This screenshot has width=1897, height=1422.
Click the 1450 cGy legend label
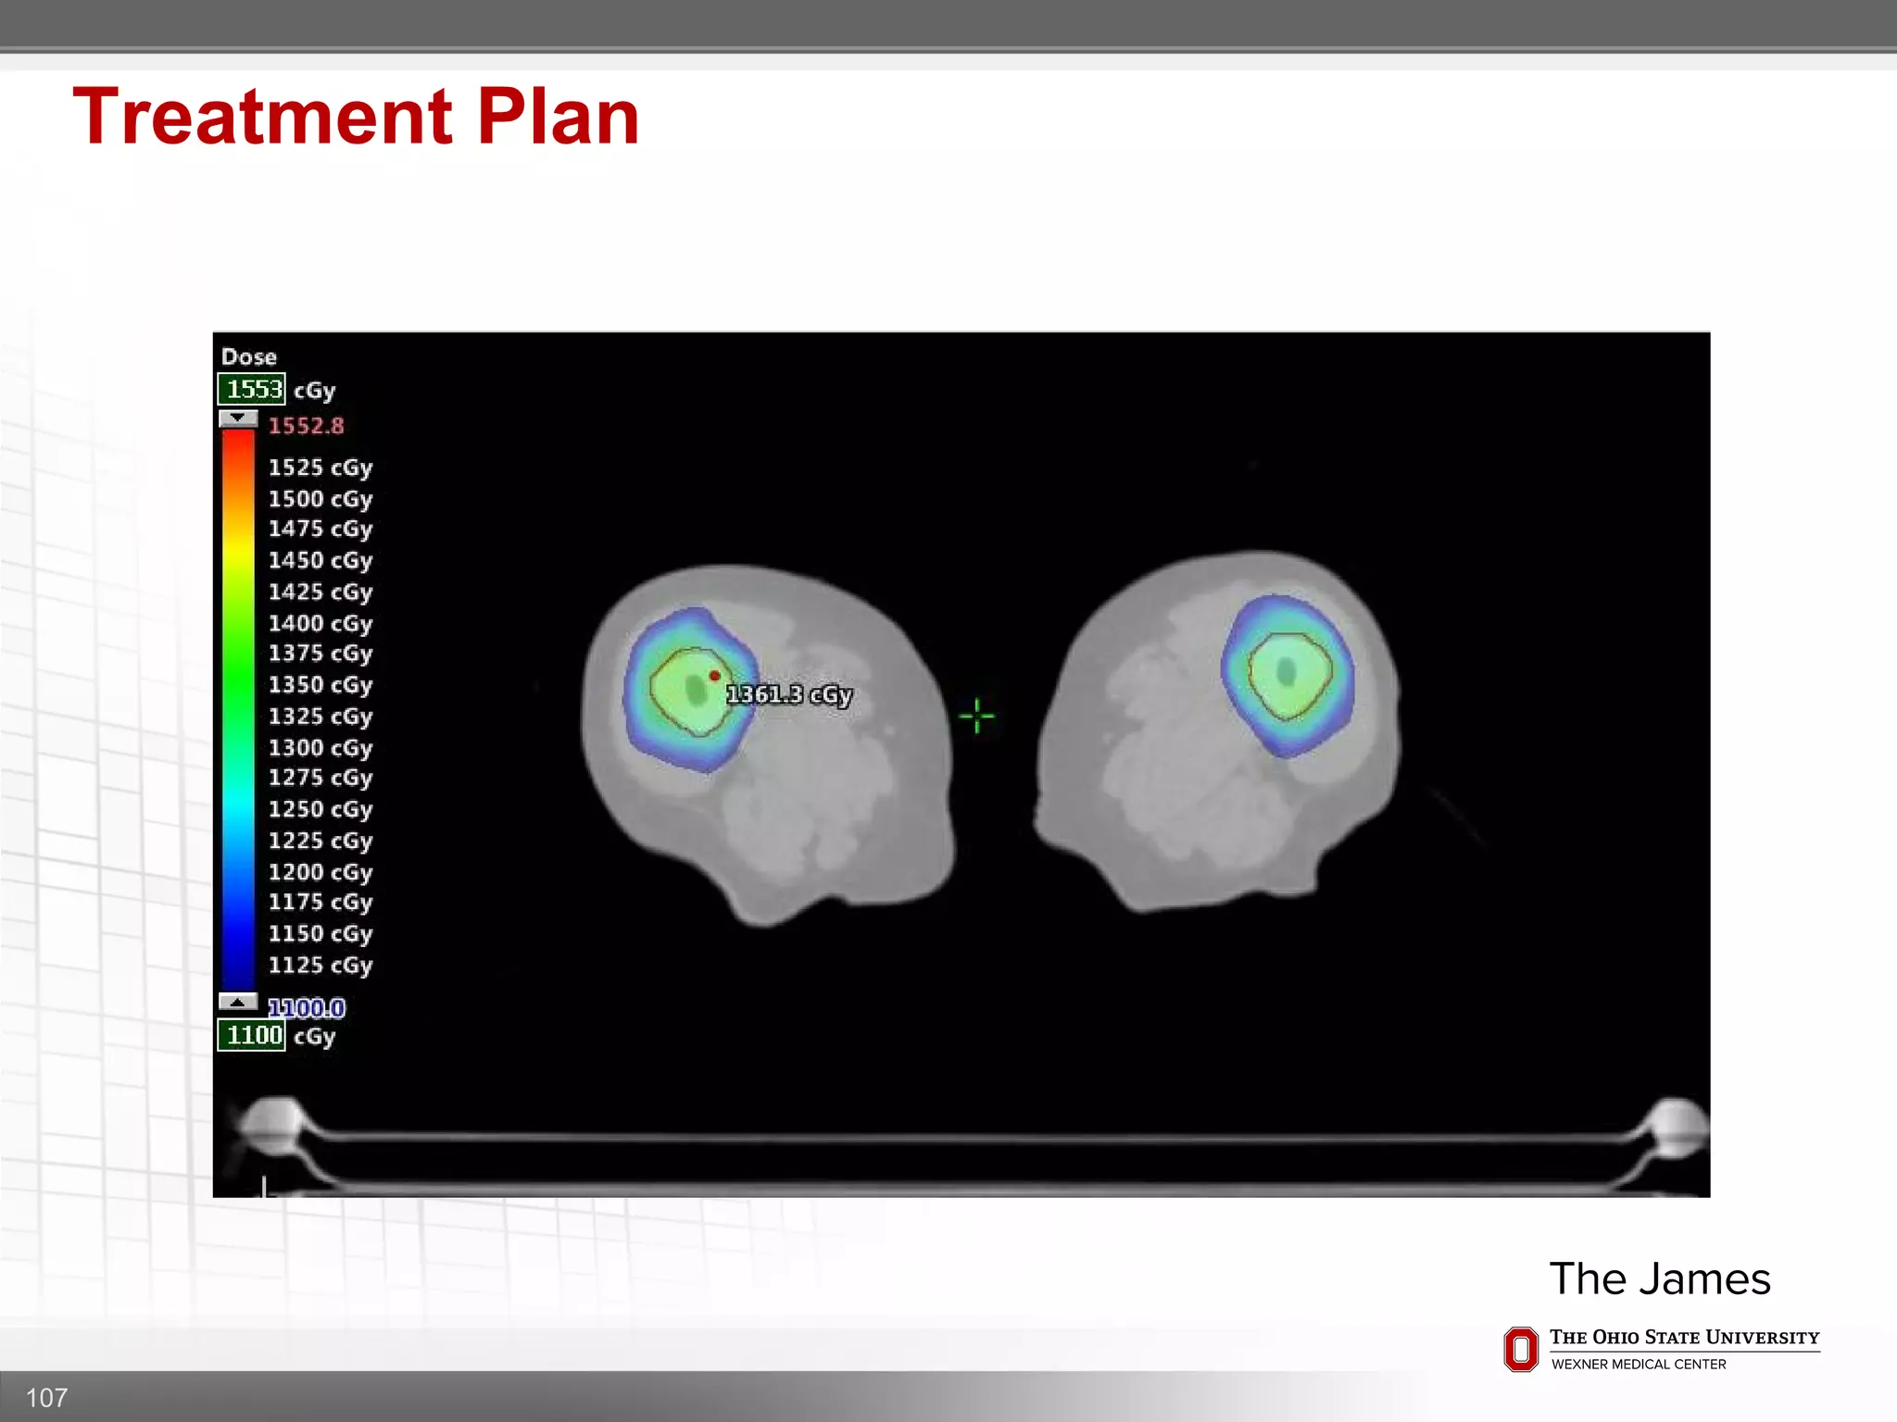(x=320, y=560)
